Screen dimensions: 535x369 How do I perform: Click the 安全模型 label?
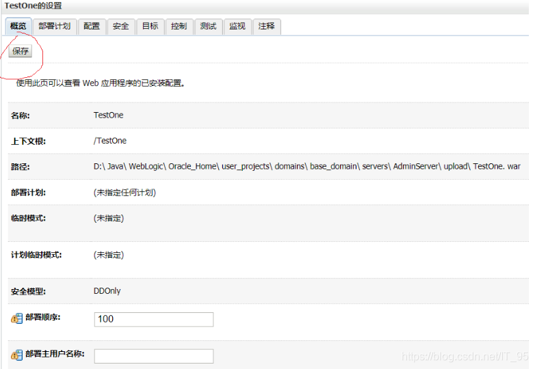click(28, 291)
